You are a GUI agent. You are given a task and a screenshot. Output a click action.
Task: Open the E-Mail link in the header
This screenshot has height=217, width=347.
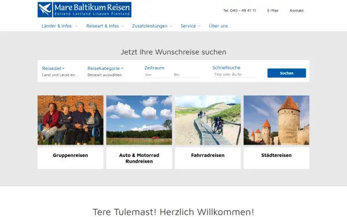[x=272, y=10]
